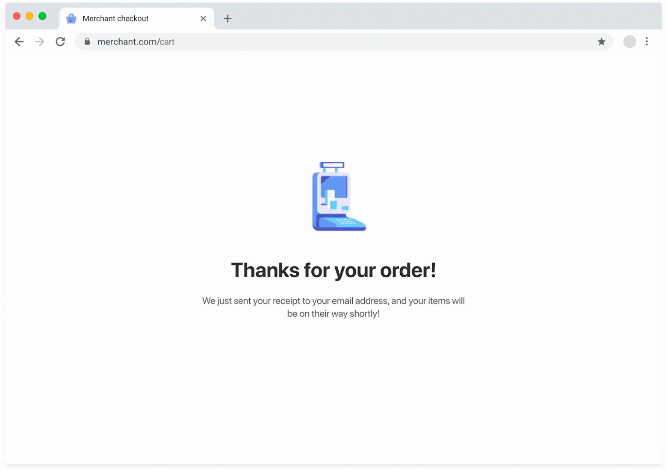Click the green maximize window button
The width and height of the screenshot is (667, 471).
pos(42,16)
